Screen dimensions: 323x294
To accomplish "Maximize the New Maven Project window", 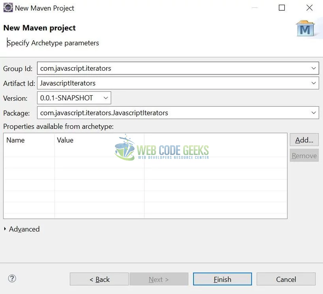I will point(282,8).
